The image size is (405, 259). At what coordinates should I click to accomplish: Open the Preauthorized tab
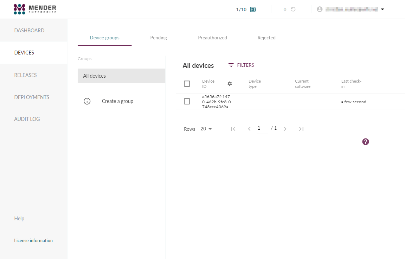pyautogui.click(x=212, y=38)
